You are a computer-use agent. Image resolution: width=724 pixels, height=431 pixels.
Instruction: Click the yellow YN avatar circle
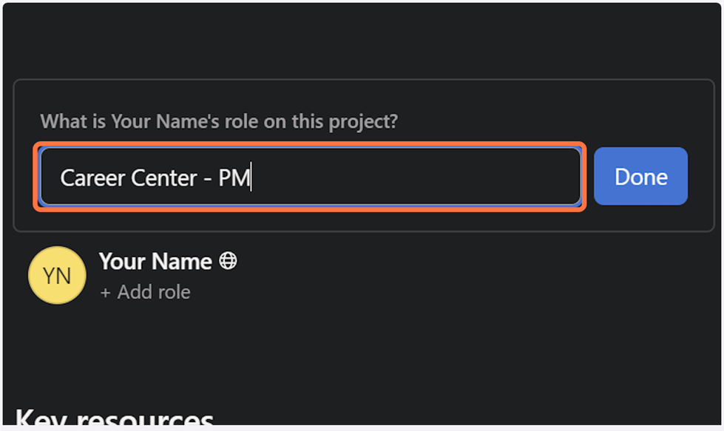click(57, 275)
